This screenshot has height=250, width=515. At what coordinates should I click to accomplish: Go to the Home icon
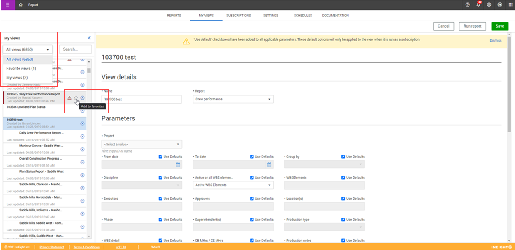[21, 5]
